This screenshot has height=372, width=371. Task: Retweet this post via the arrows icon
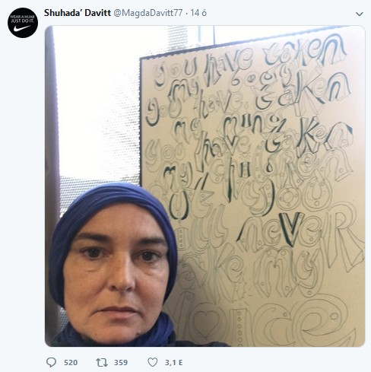coord(102,362)
